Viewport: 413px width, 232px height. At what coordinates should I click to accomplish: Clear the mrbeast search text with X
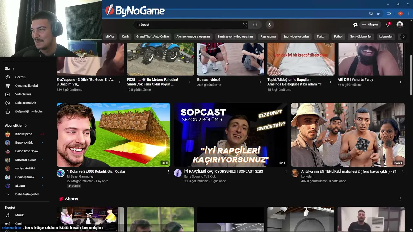(245, 24)
